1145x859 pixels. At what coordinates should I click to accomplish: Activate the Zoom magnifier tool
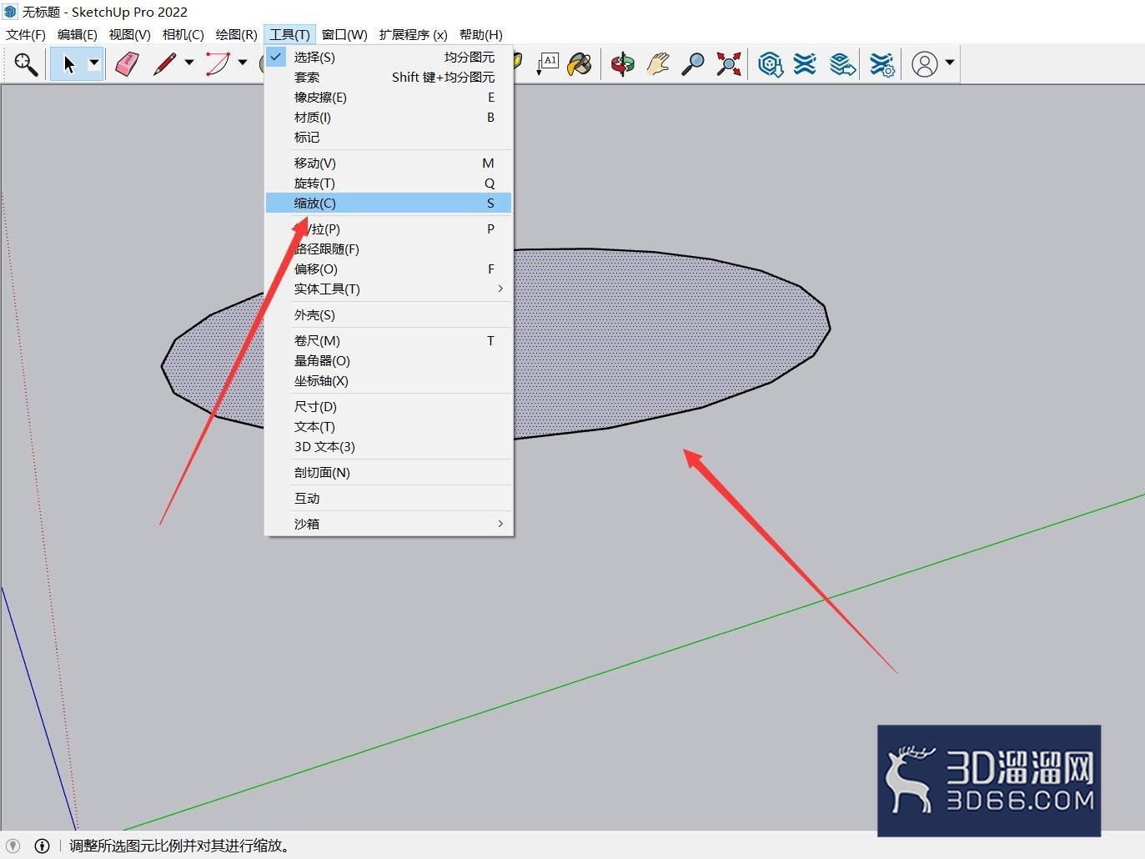(x=693, y=64)
